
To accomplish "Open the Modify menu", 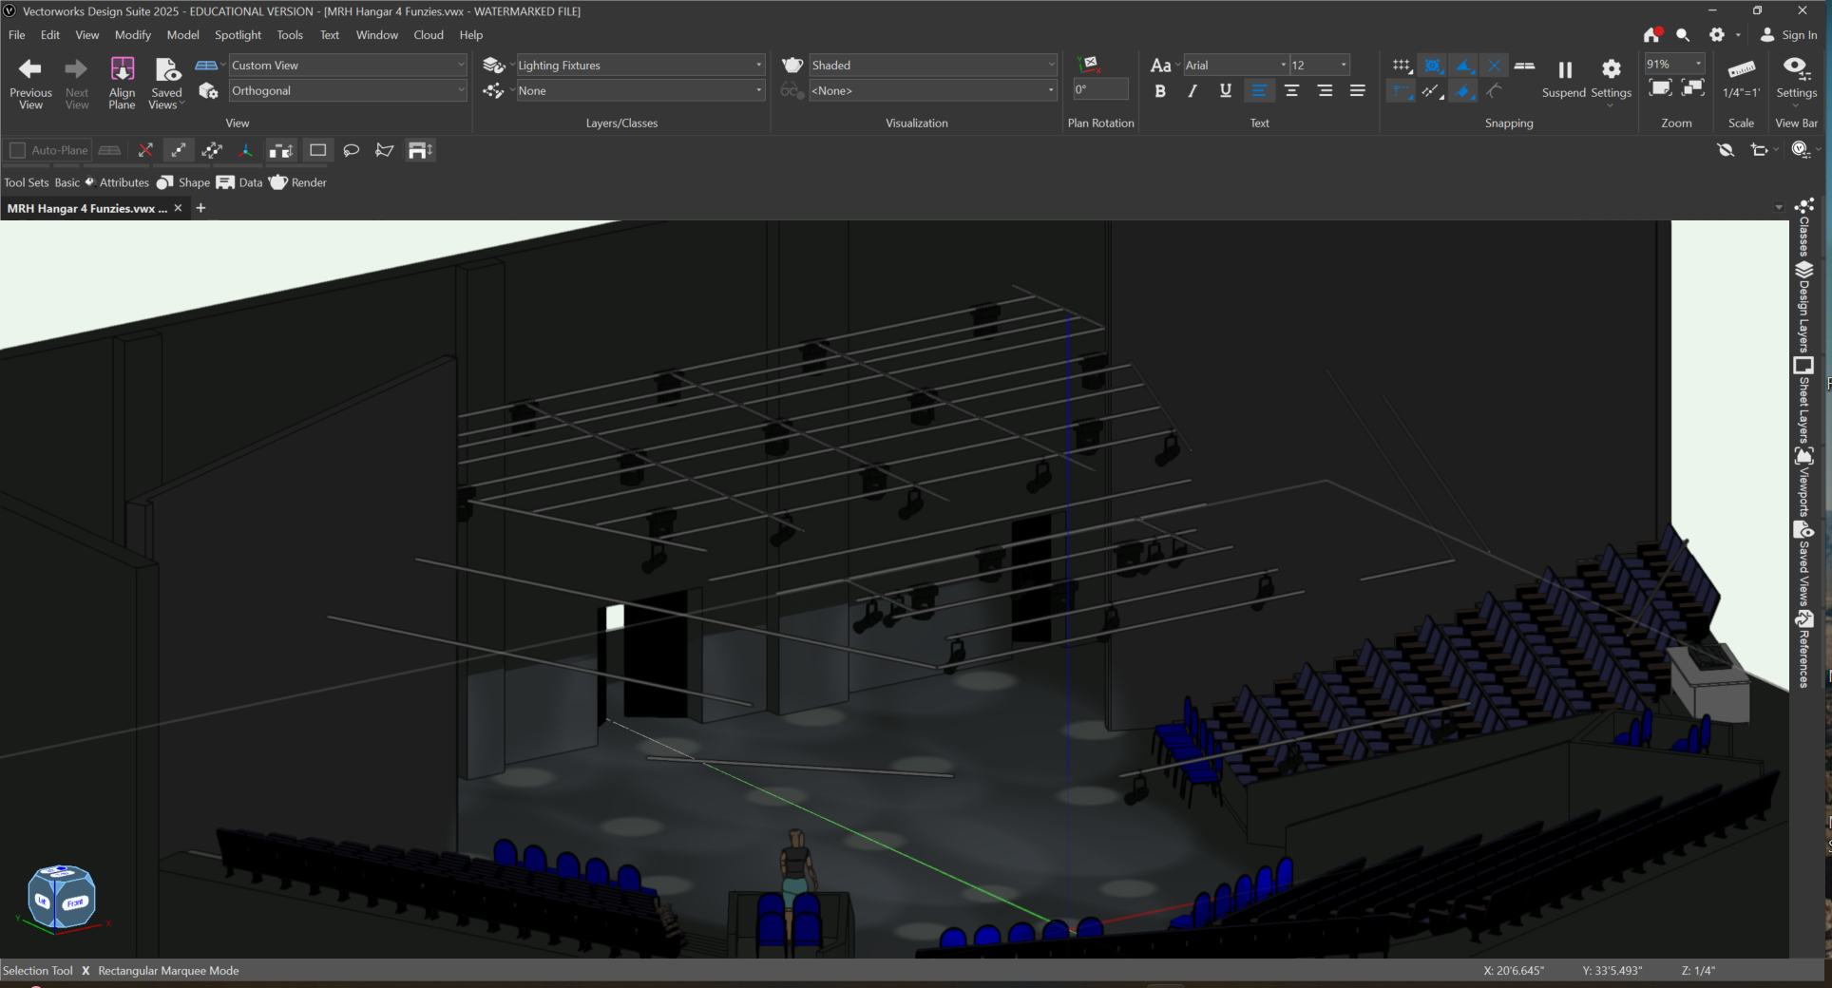I will (x=132, y=35).
